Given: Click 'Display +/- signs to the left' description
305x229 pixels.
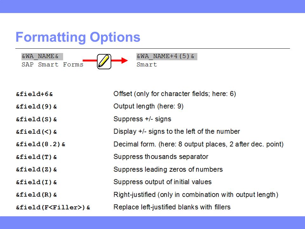Looking at the screenshot, I should [x=177, y=131].
